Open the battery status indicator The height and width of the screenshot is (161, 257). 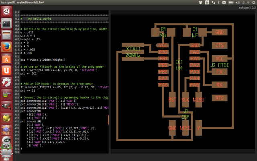(x=231, y=2)
